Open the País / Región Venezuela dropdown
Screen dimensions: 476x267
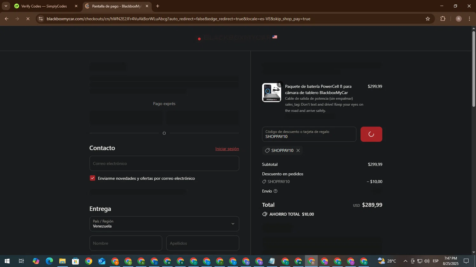tap(164, 224)
